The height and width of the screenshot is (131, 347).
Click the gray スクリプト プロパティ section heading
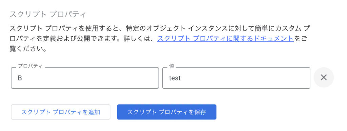pos(47,14)
